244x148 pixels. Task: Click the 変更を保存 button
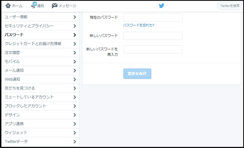click(137, 74)
